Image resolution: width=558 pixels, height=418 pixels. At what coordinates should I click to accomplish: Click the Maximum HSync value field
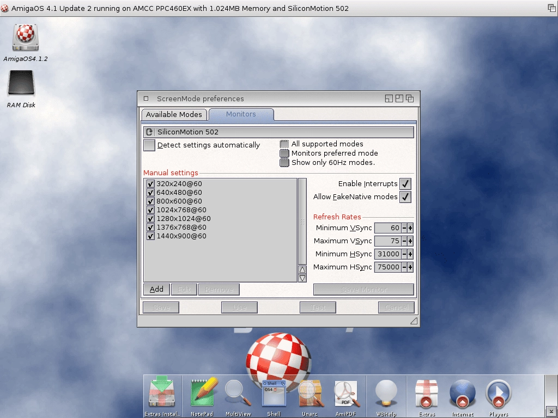[x=388, y=267]
